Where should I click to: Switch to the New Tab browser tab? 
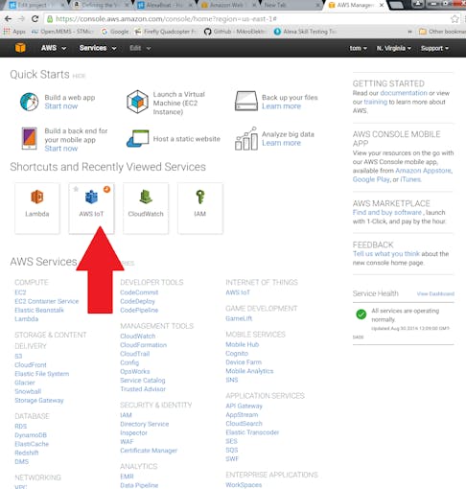[291, 5]
